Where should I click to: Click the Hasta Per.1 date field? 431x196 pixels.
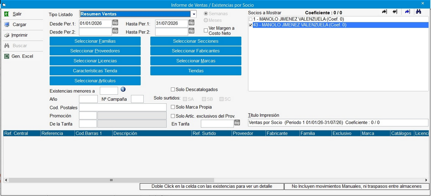point(172,23)
